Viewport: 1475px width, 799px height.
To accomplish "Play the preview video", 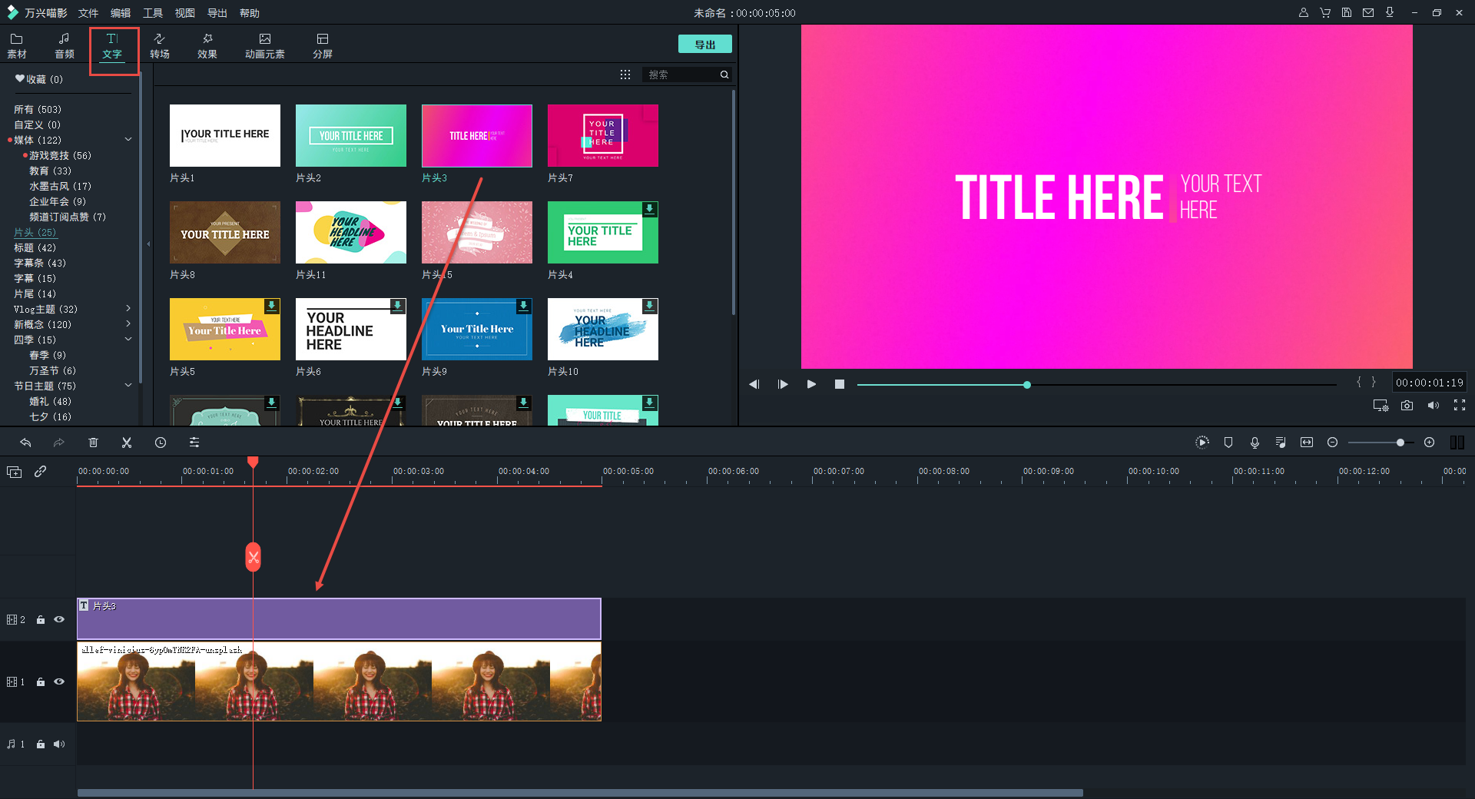I will (x=811, y=384).
